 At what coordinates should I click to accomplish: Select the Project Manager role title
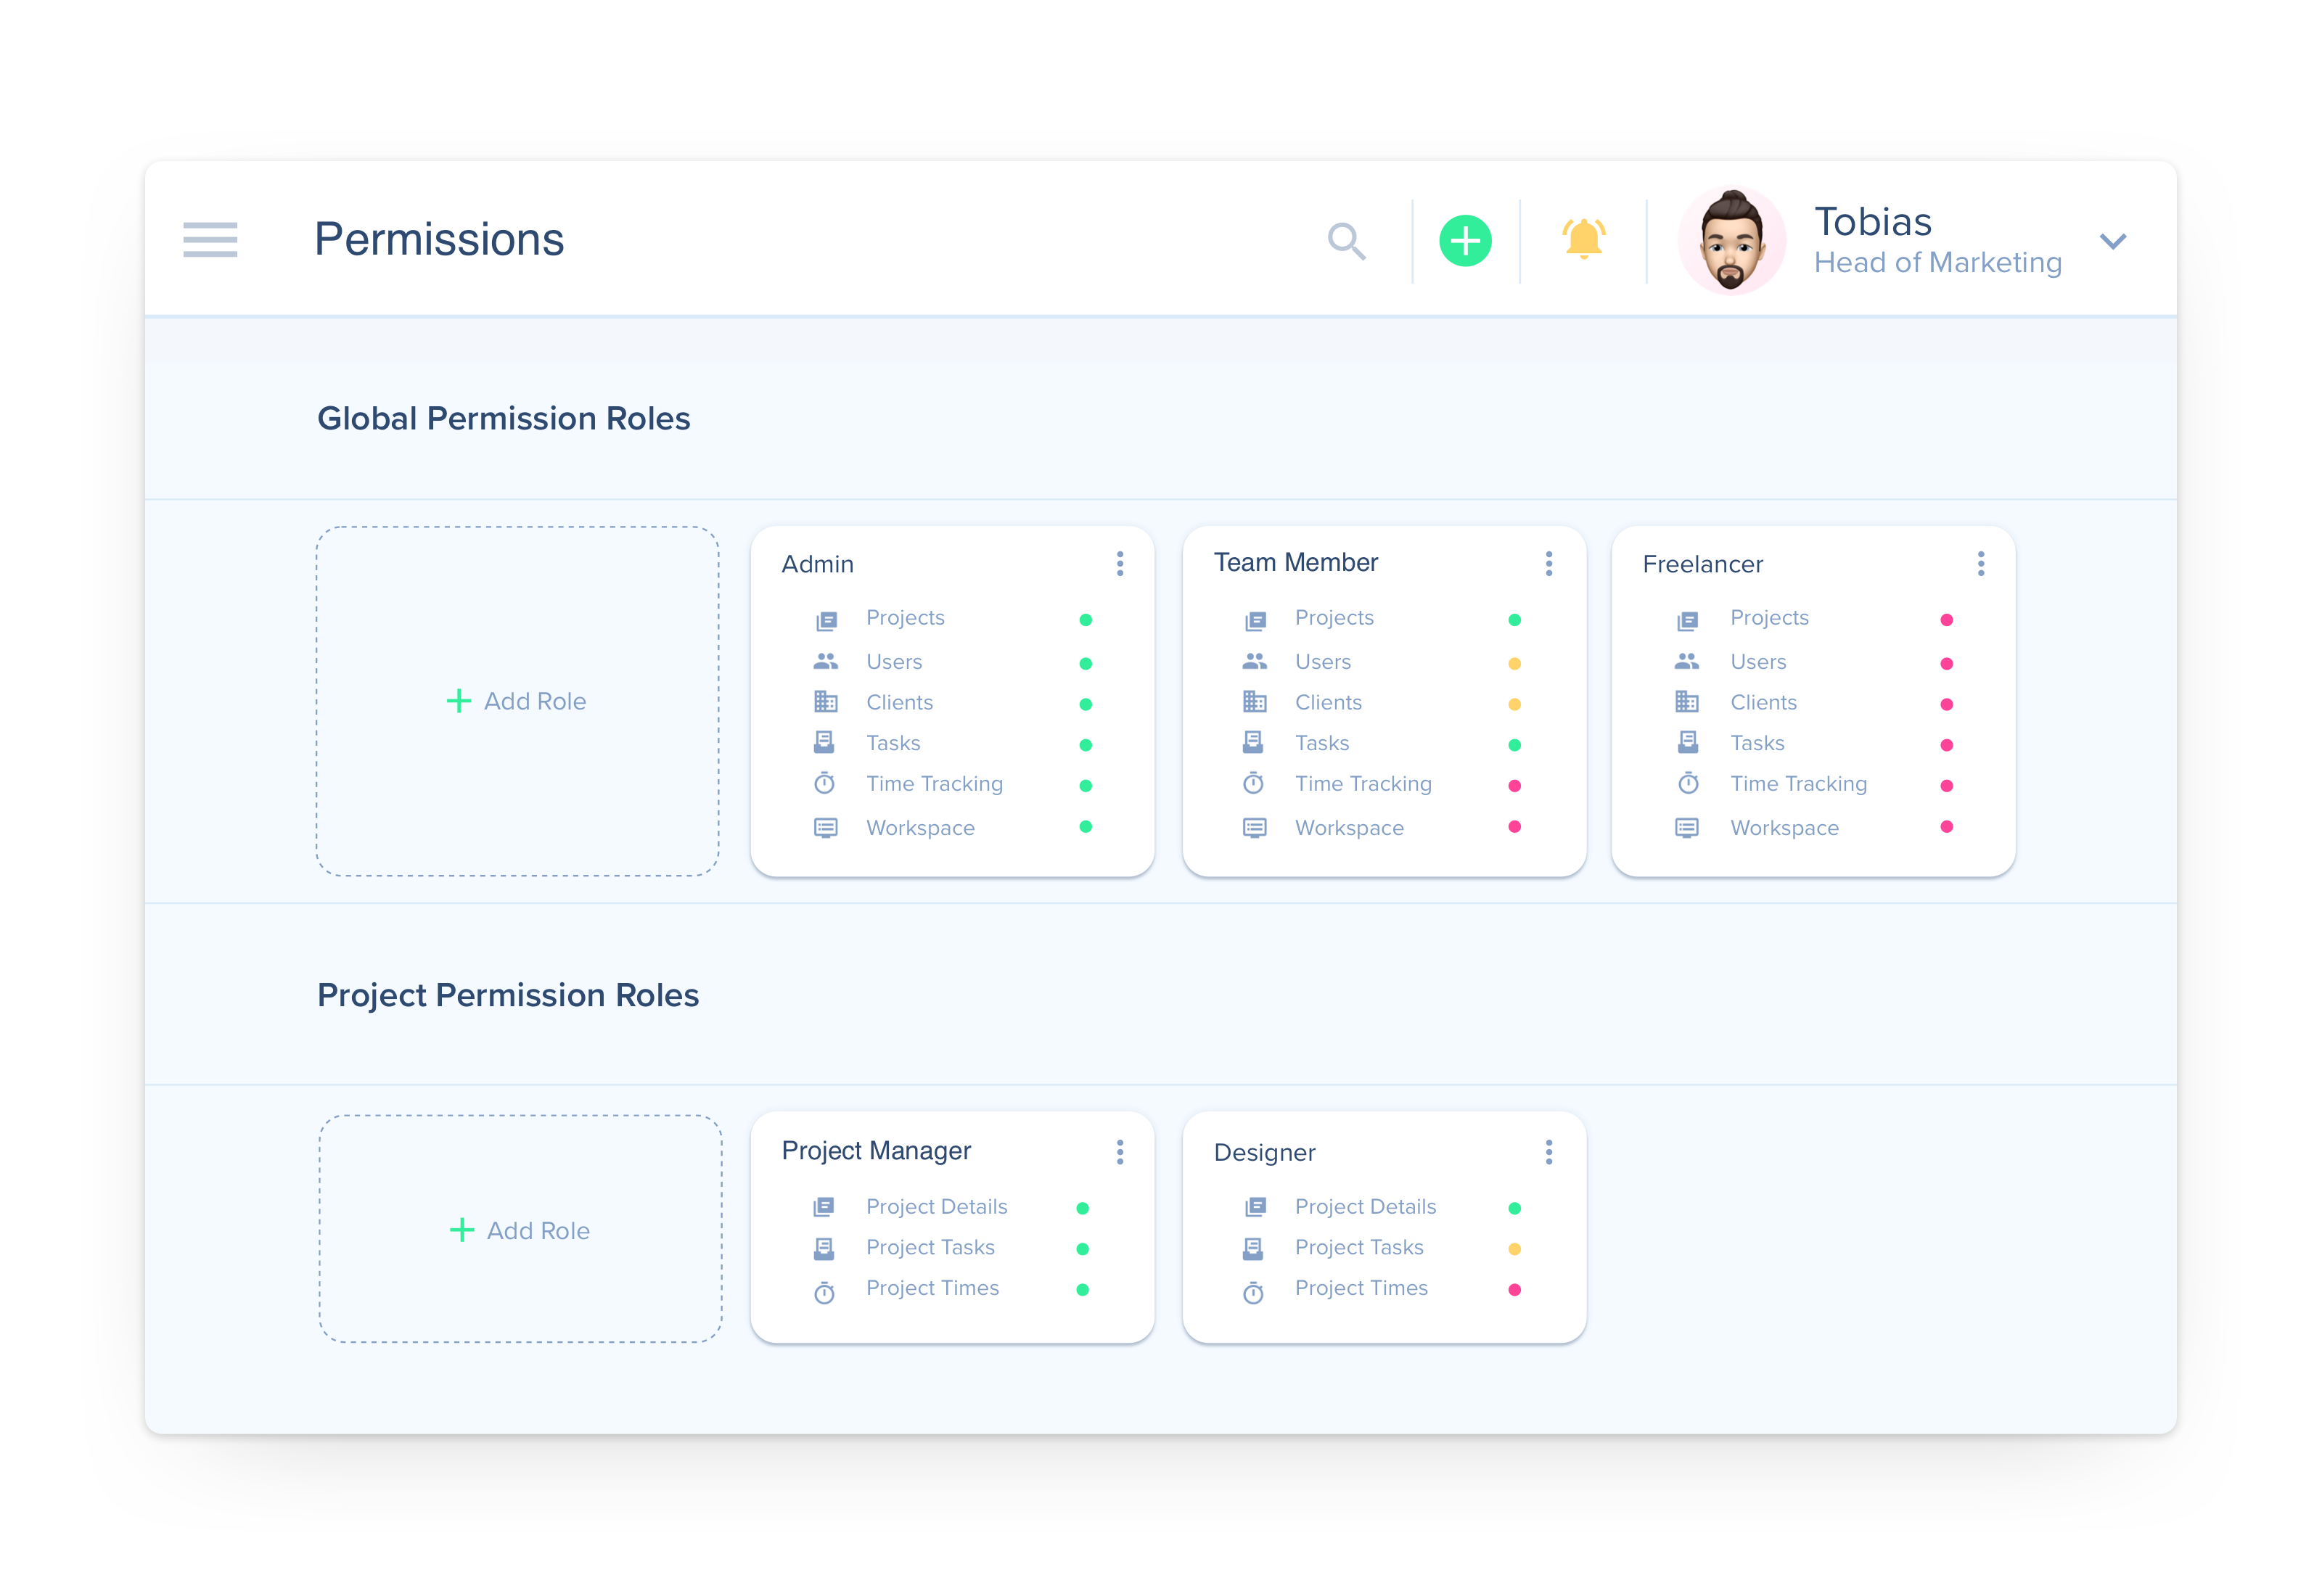pos(876,1151)
